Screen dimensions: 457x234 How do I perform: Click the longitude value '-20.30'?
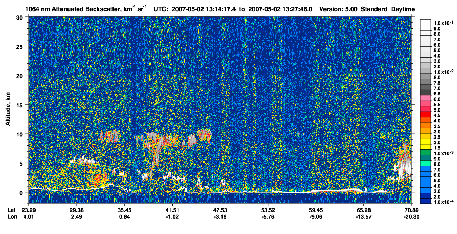point(411,216)
